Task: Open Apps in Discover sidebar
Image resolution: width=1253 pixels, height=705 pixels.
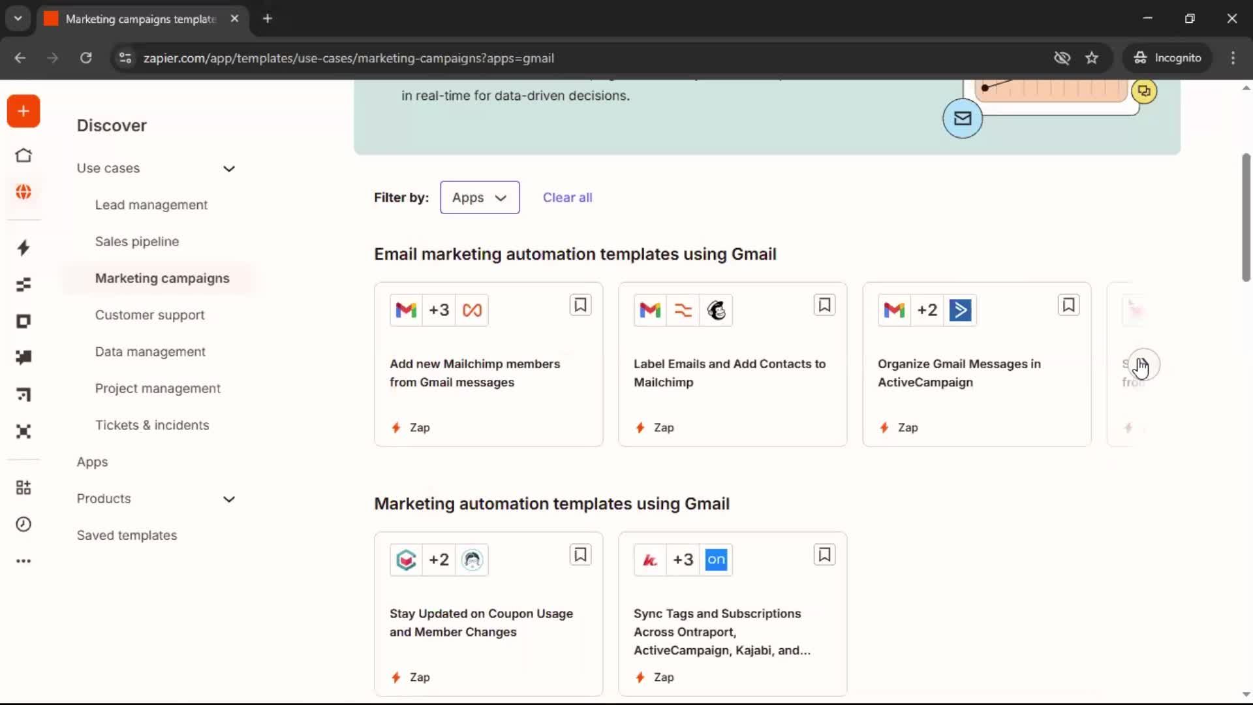Action: click(x=92, y=462)
